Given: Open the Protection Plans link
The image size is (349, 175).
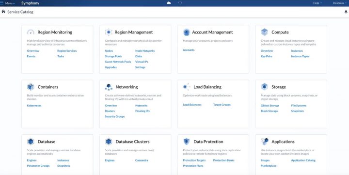Looking at the screenshot, I should coord(193,166).
